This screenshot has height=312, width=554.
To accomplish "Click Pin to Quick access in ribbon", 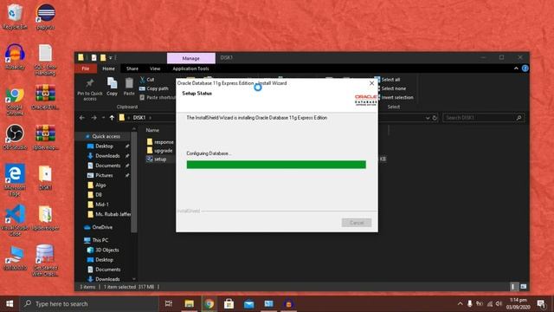I will tap(90, 90).
